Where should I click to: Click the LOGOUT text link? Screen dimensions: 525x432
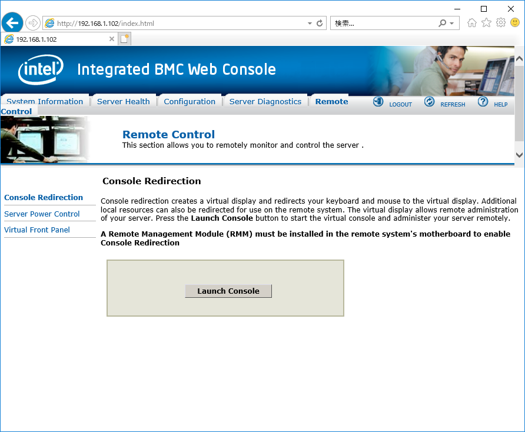point(400,105)
